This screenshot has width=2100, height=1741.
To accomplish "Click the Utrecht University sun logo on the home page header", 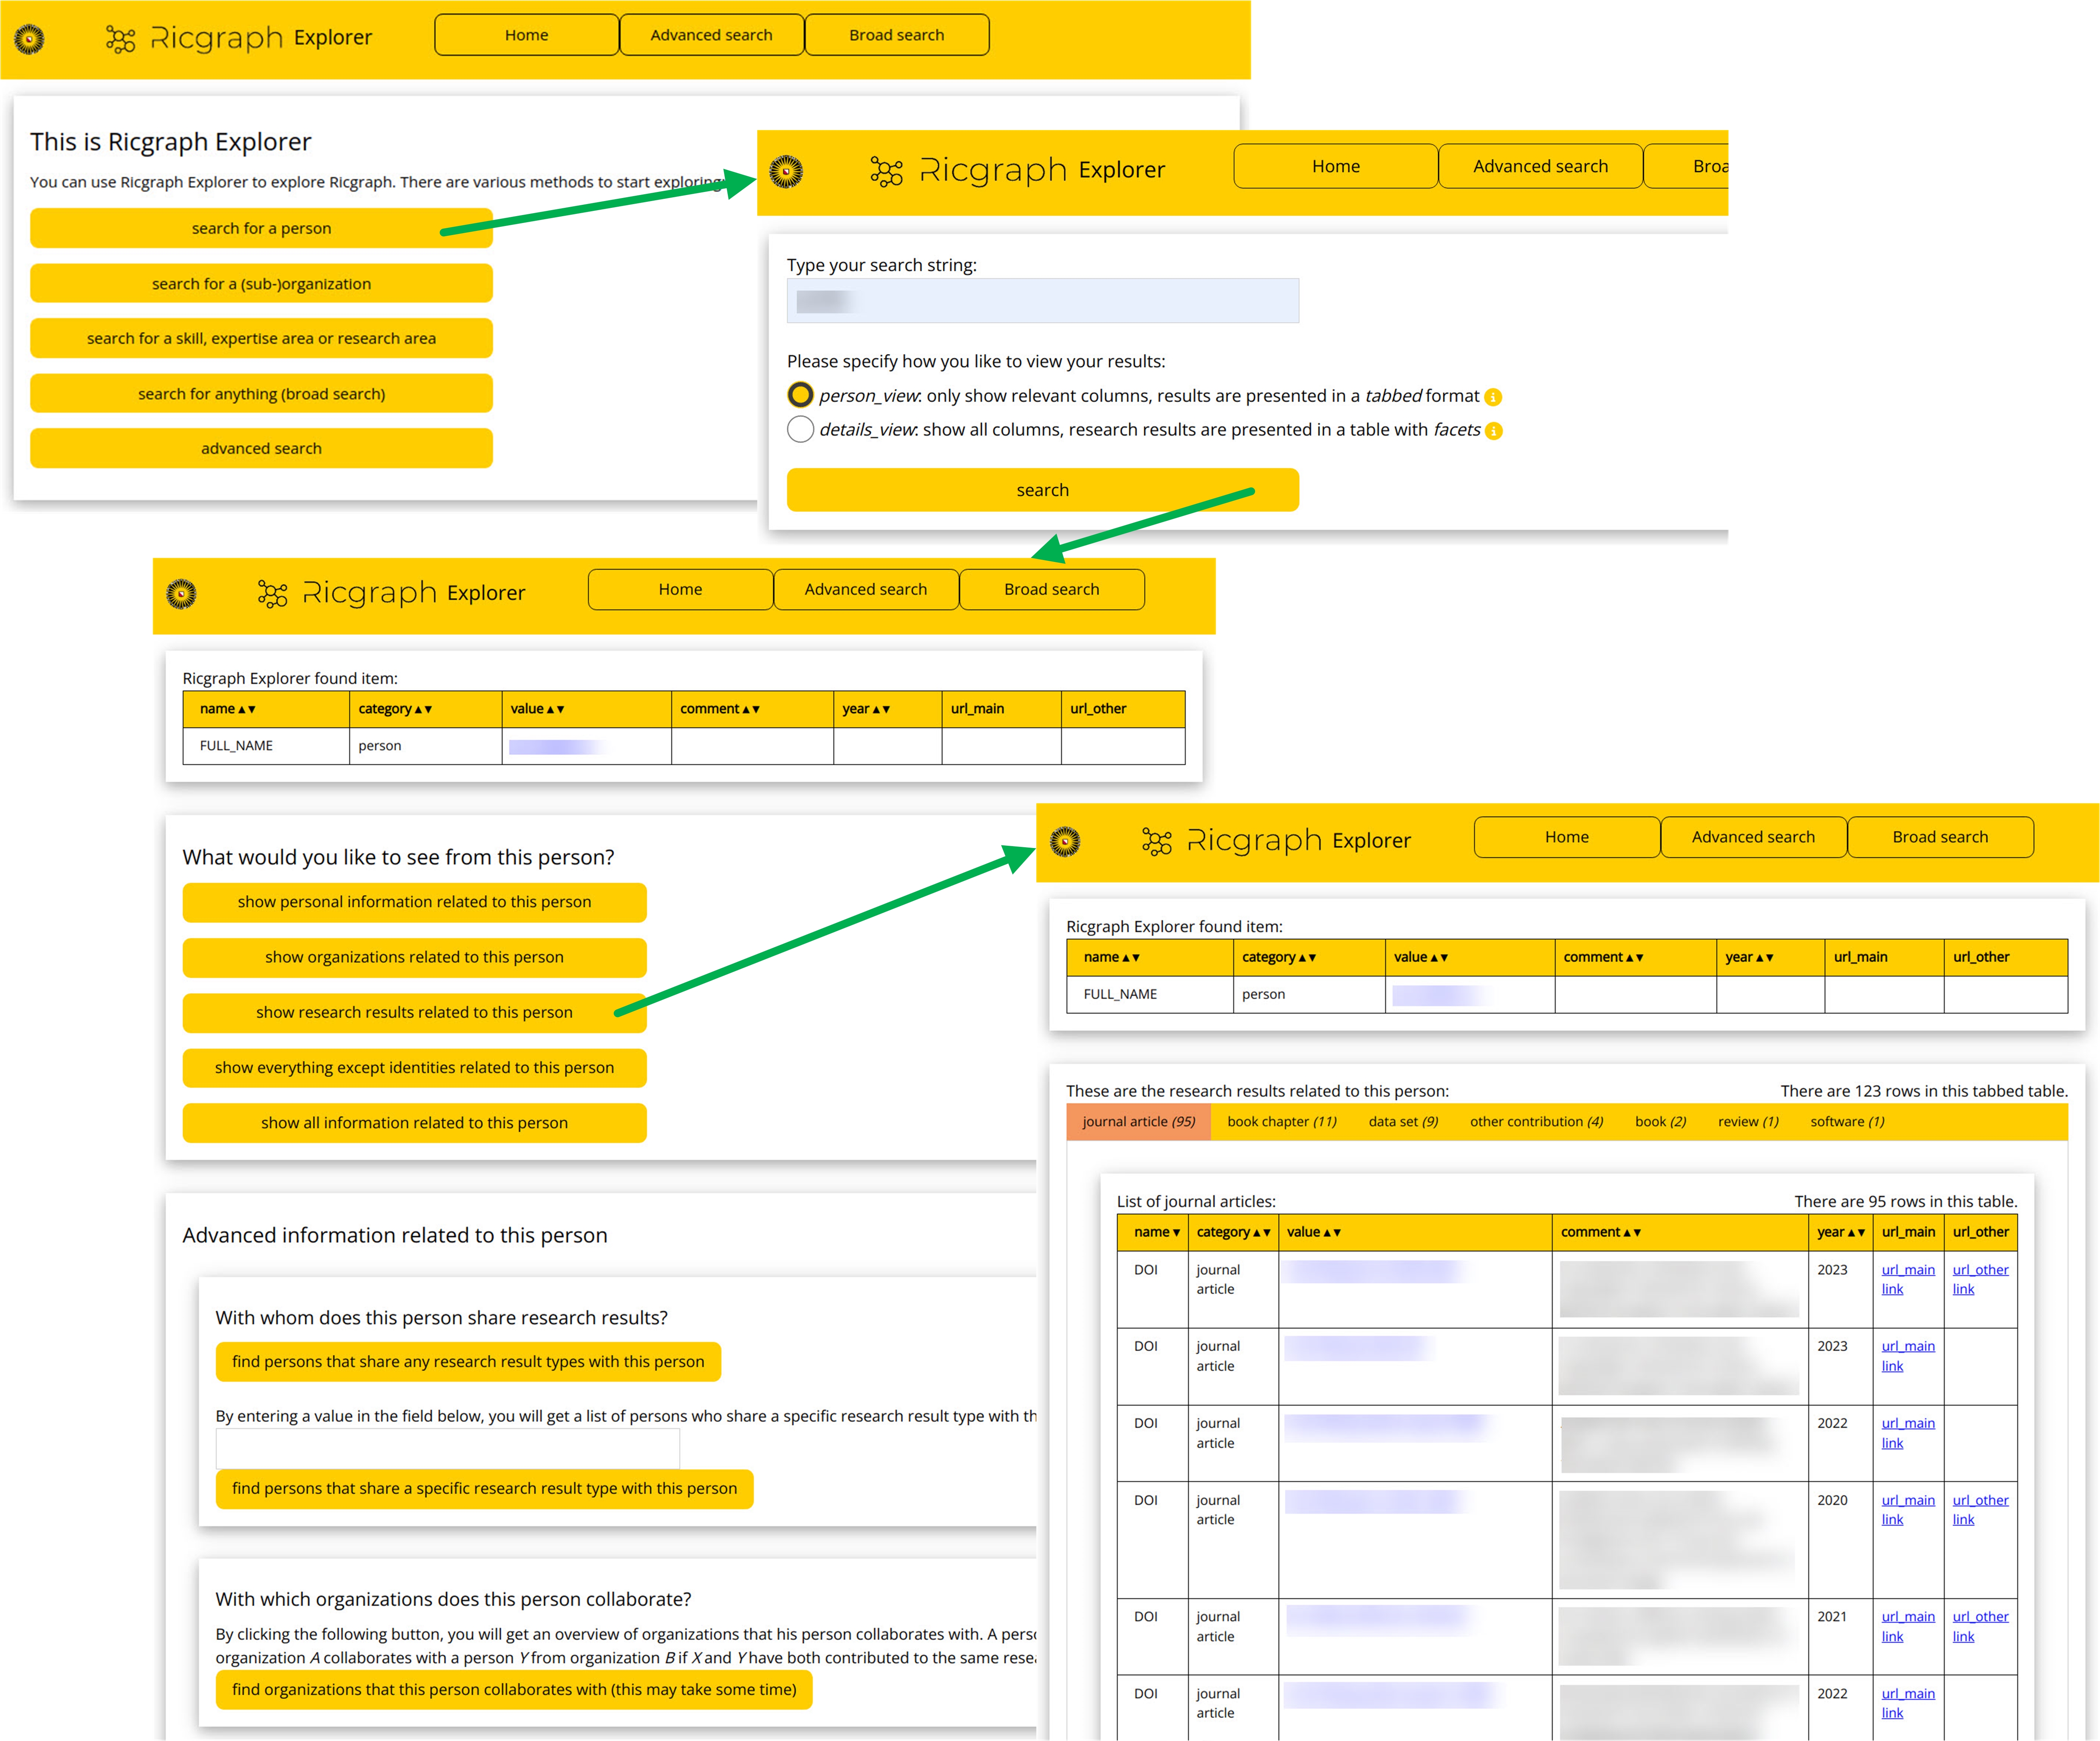I will 29,39.
